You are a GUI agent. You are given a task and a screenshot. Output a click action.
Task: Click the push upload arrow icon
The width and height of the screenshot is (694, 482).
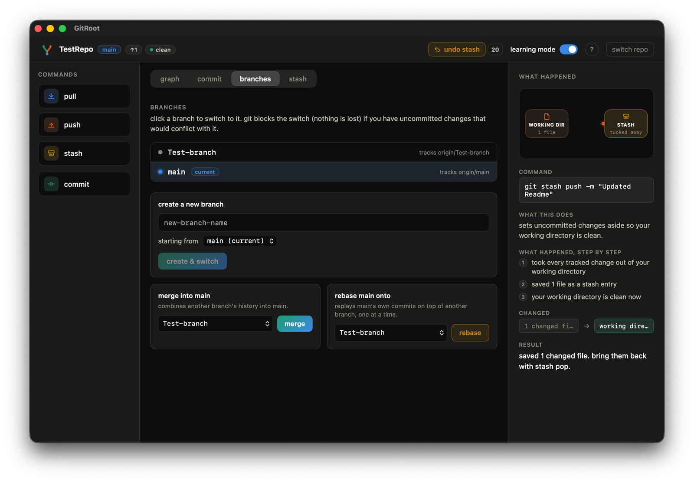point(51,125)
